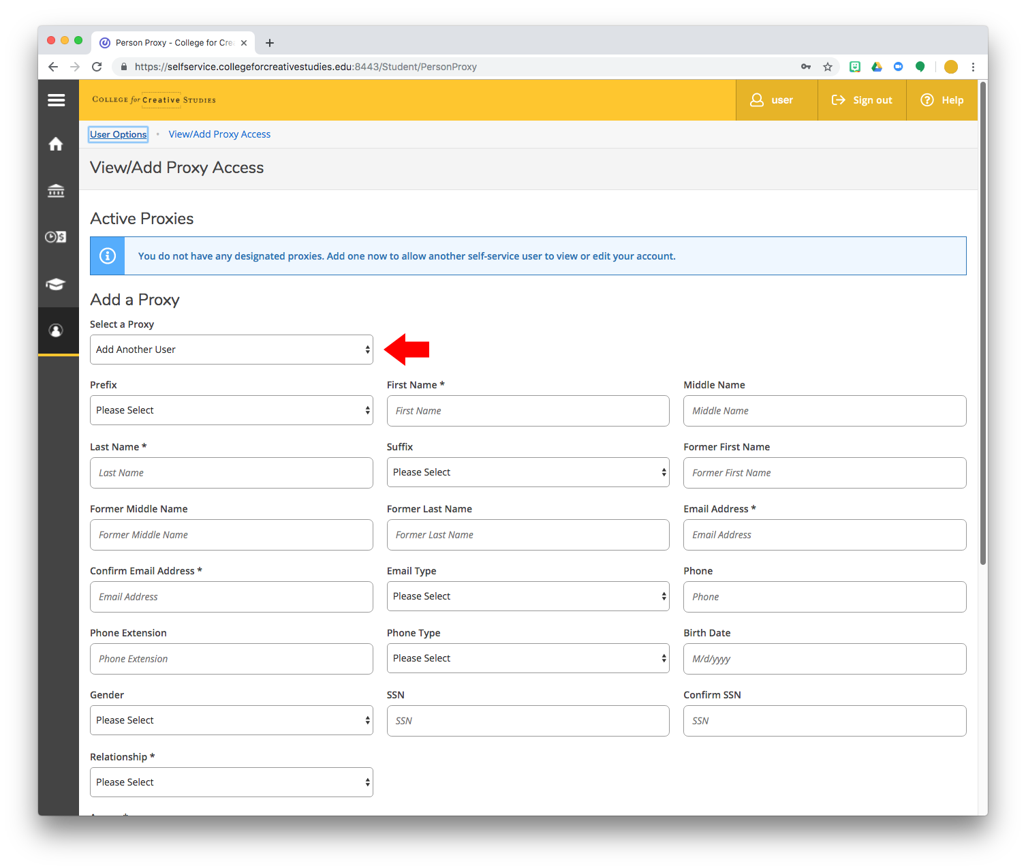1026x866 pixels.
Task: Open the Select a Proxy dropdown
Action: point(231,349)
